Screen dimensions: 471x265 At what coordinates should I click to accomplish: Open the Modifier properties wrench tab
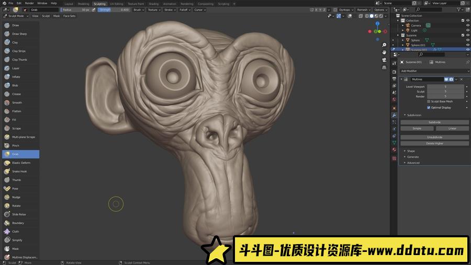(394, 115)
